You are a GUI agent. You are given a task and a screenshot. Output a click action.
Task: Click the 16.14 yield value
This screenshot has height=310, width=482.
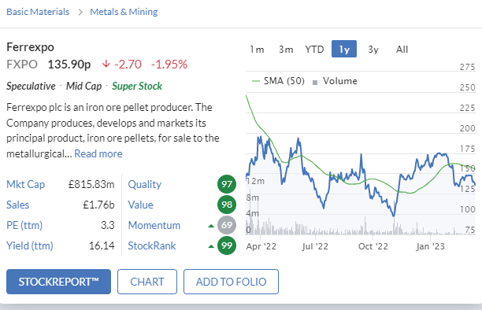pyautogui.click(x=102, y=245)
